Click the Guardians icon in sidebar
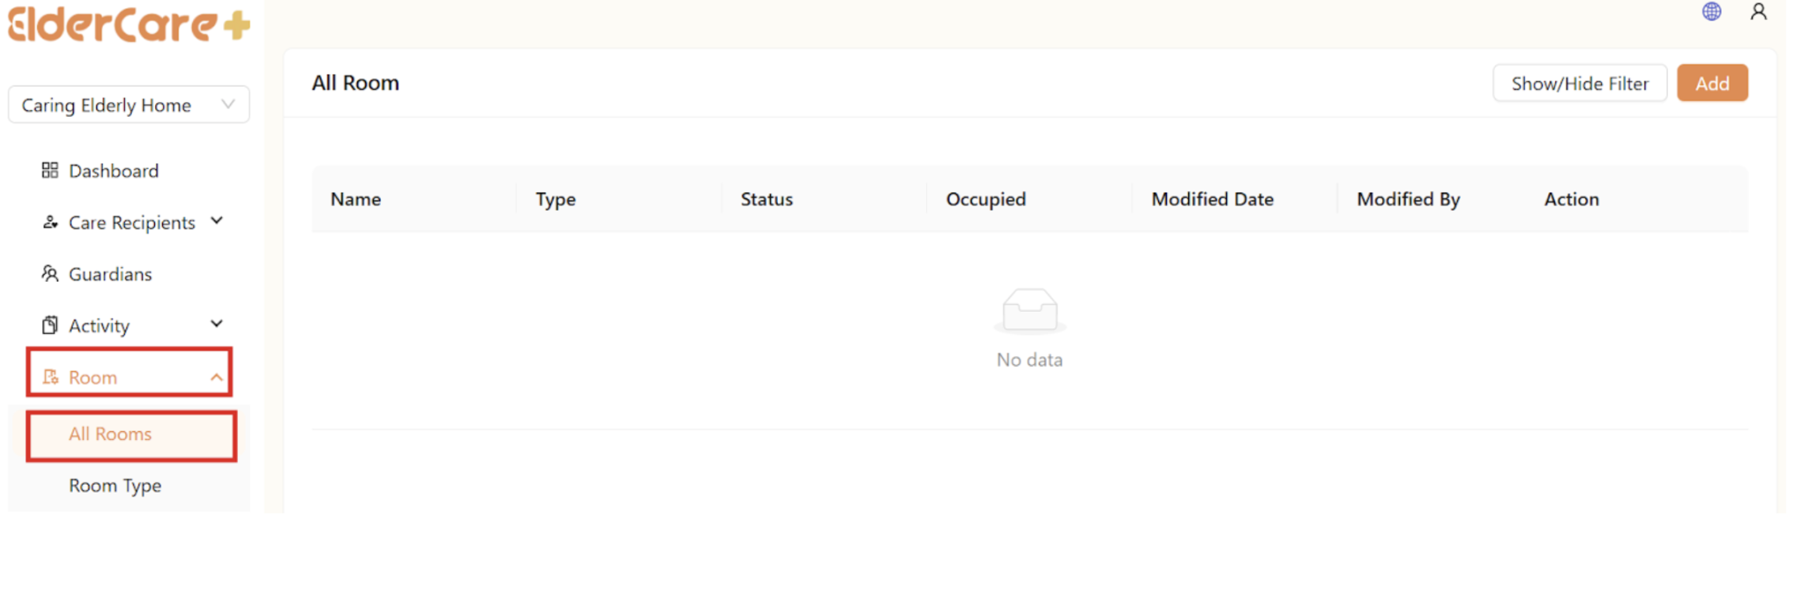Image resolution: width=1793 pixels, height=597 pixels. pos(50,274)
